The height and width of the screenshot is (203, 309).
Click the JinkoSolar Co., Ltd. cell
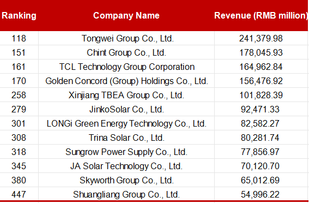[x=126, y=109]
